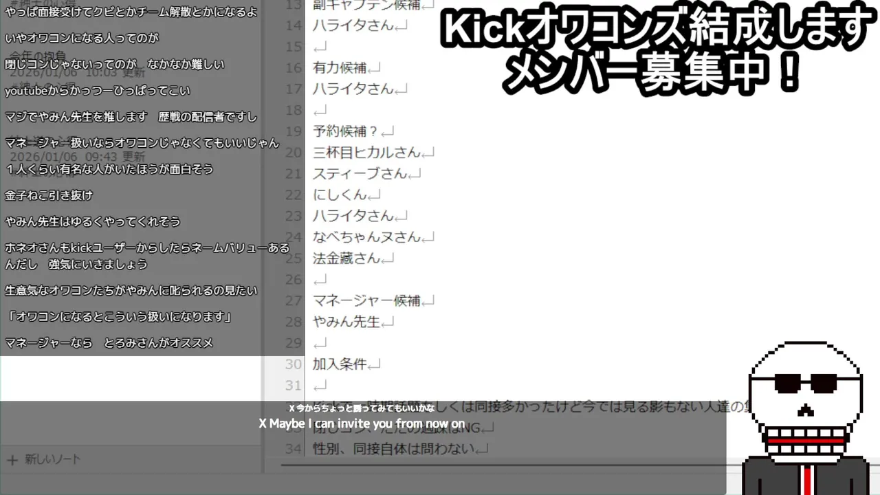Select the note updated 2026/01/06 10:03
Viewport: 880px width, 495px height.
pos(77,71)
